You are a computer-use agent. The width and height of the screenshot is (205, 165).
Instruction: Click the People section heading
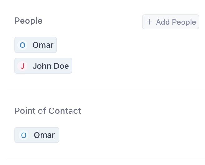28,21
